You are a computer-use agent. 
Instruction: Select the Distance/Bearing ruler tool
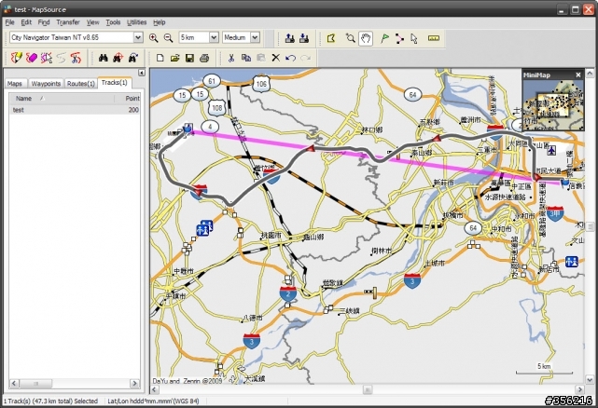pos(434,38)
